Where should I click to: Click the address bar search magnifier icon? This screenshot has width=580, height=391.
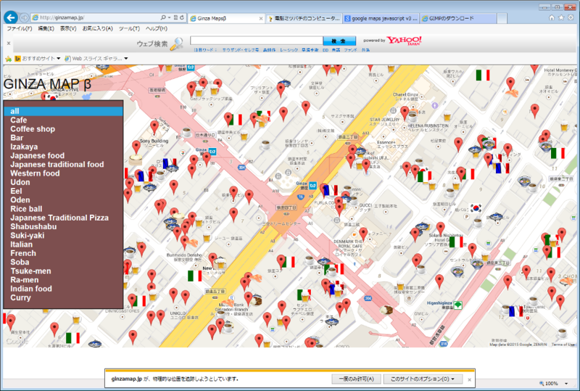pos(163,17)
